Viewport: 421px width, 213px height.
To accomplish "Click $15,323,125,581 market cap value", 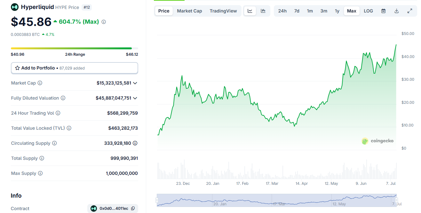I will pos(114,83).
